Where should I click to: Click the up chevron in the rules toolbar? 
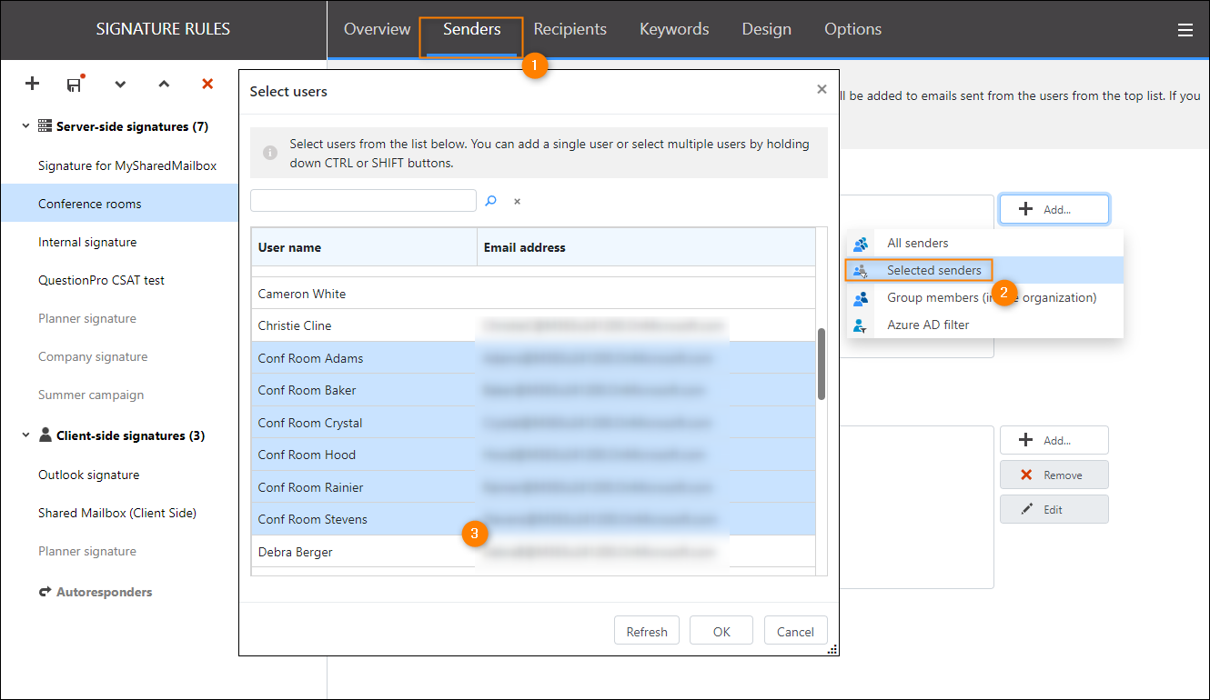click(x=164, y=84)
